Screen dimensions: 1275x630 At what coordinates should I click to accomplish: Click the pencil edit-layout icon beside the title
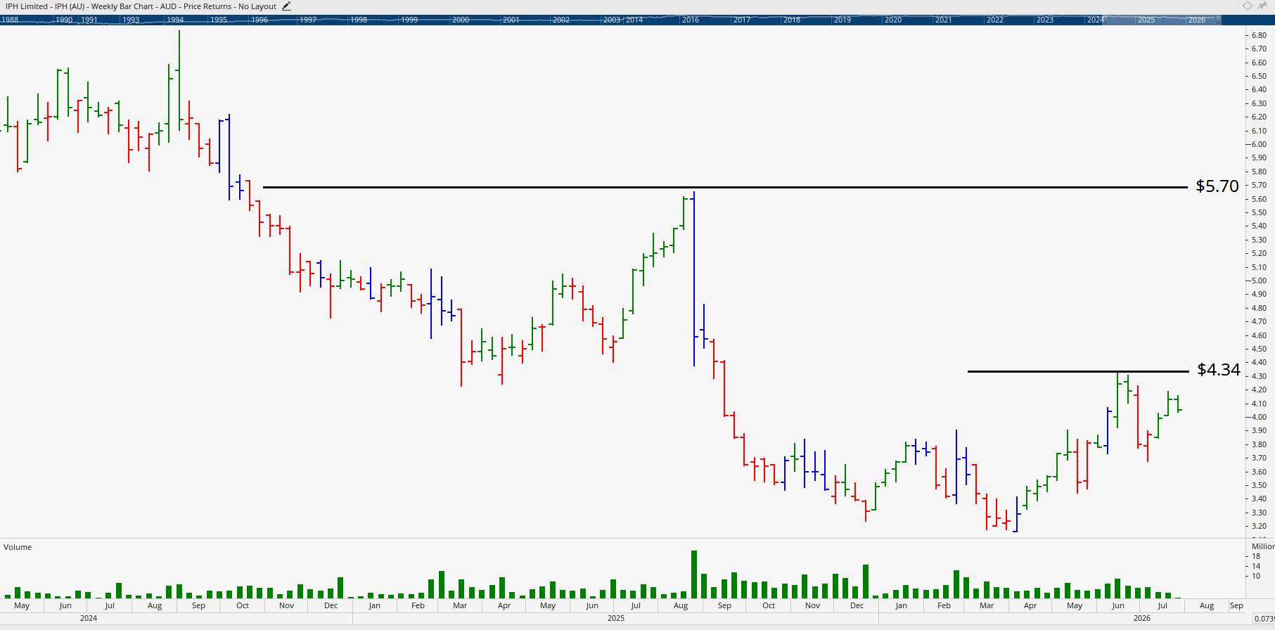pos(286,6)
